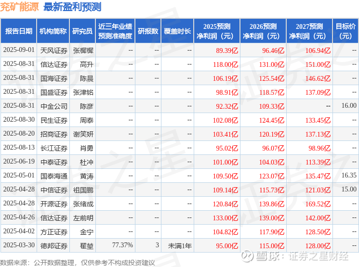This screenshot has height=267, width=359.
Task: Select 信达证券 analyst 左前明
Action: [x=83, y=218]
